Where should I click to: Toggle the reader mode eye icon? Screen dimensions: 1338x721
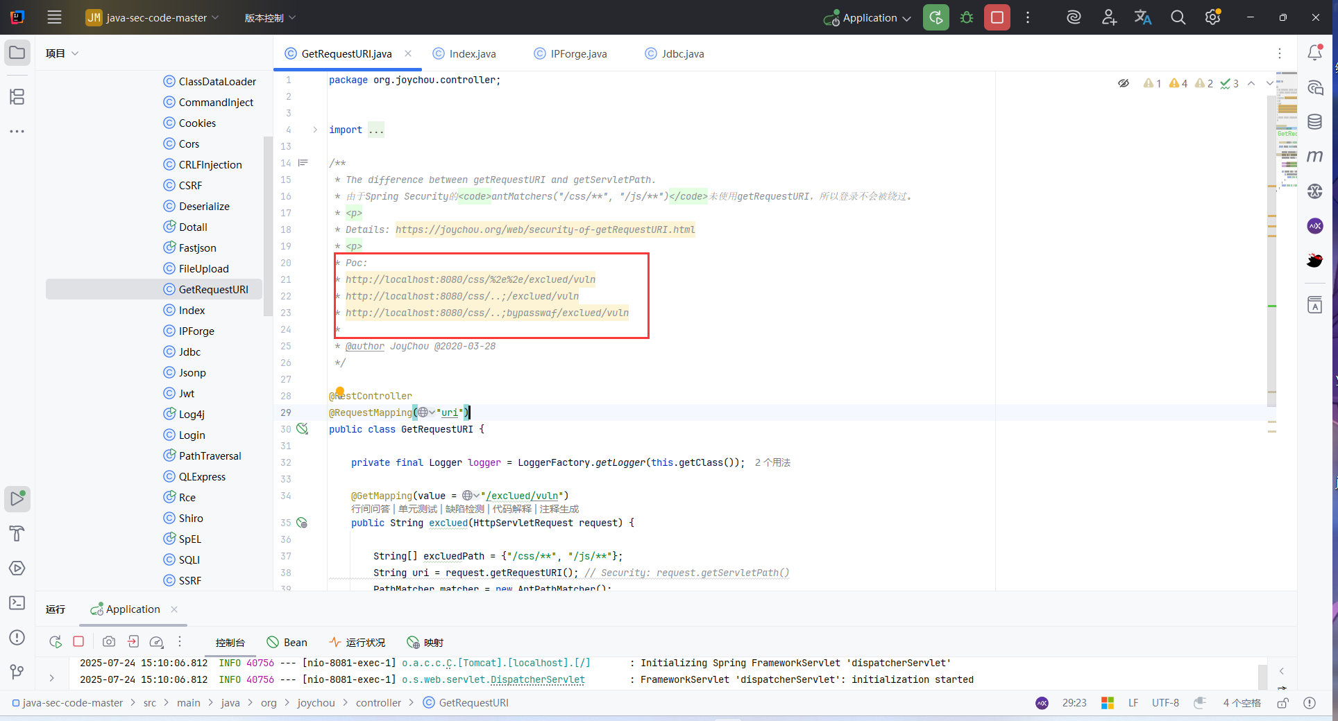tap(1124, 83)
